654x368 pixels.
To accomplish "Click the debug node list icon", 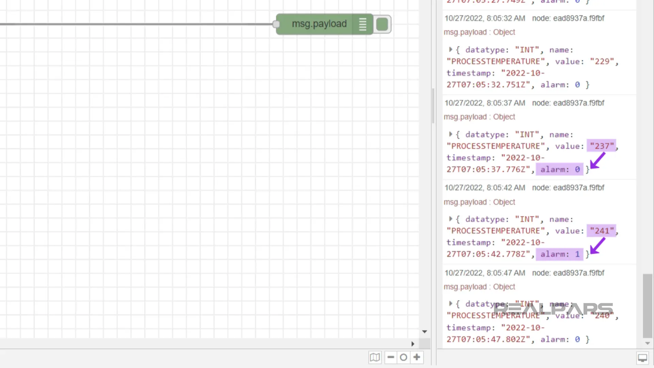I will [x=363, y=24].
